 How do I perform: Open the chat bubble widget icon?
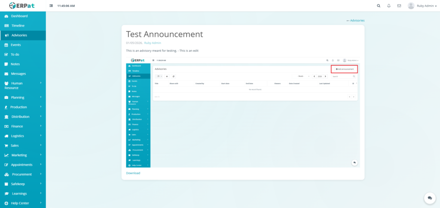430,198
